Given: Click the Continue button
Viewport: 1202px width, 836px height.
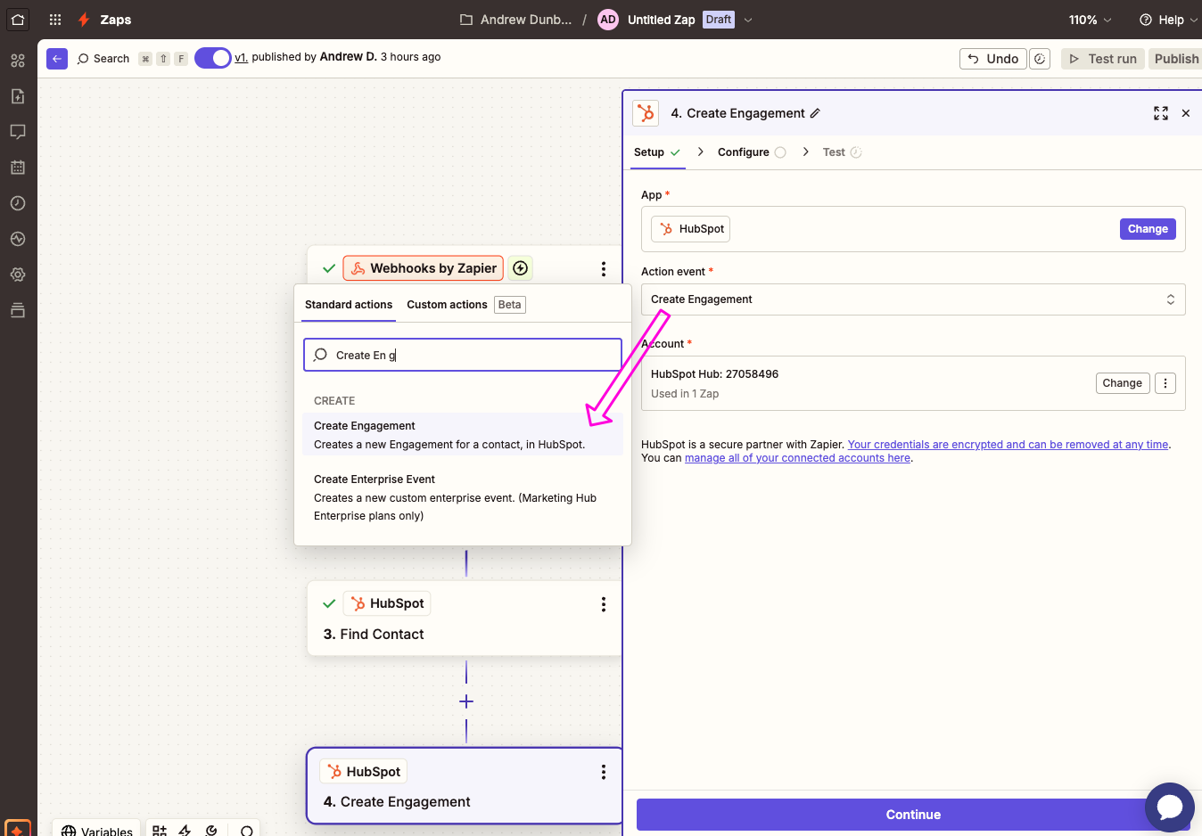Looking at the screenshot, I should pyautogui.click(x=913, y=815).
